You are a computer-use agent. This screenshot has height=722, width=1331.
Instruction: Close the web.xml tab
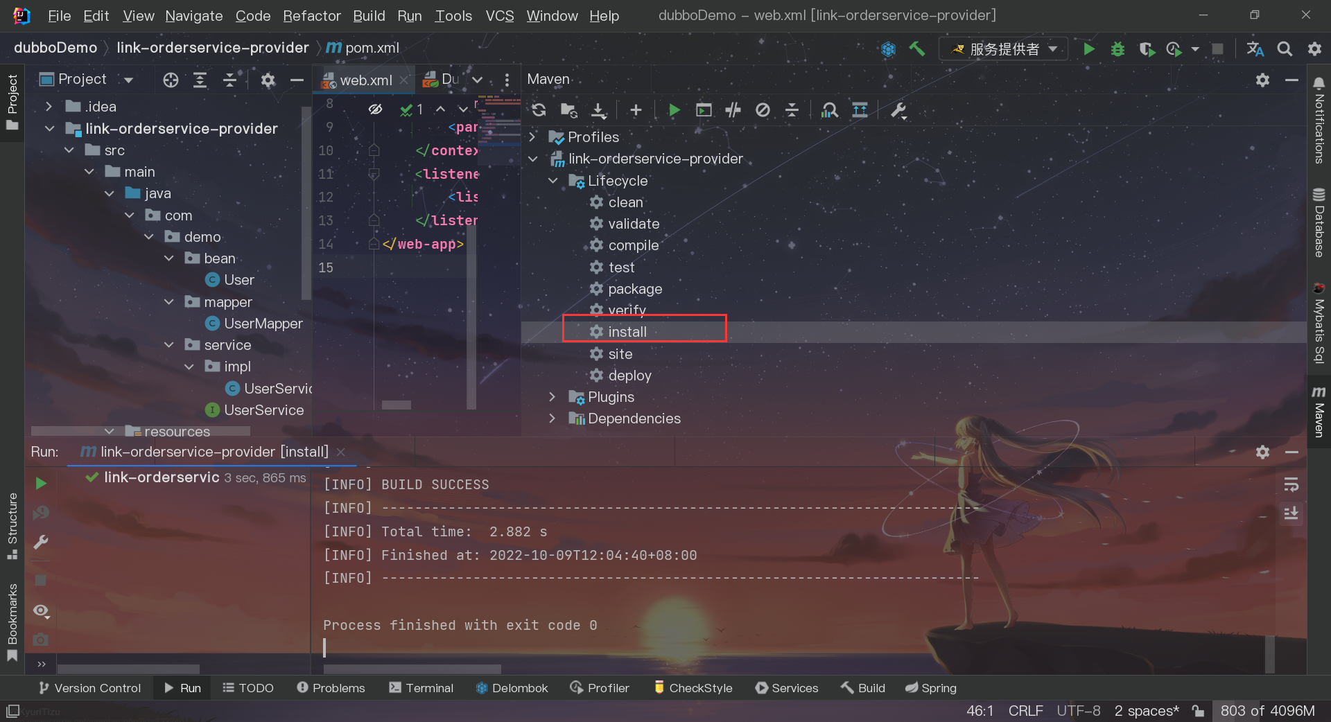[x=404, y=80]
